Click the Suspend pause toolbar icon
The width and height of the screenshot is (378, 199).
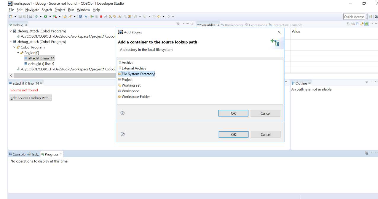(97, 16)
